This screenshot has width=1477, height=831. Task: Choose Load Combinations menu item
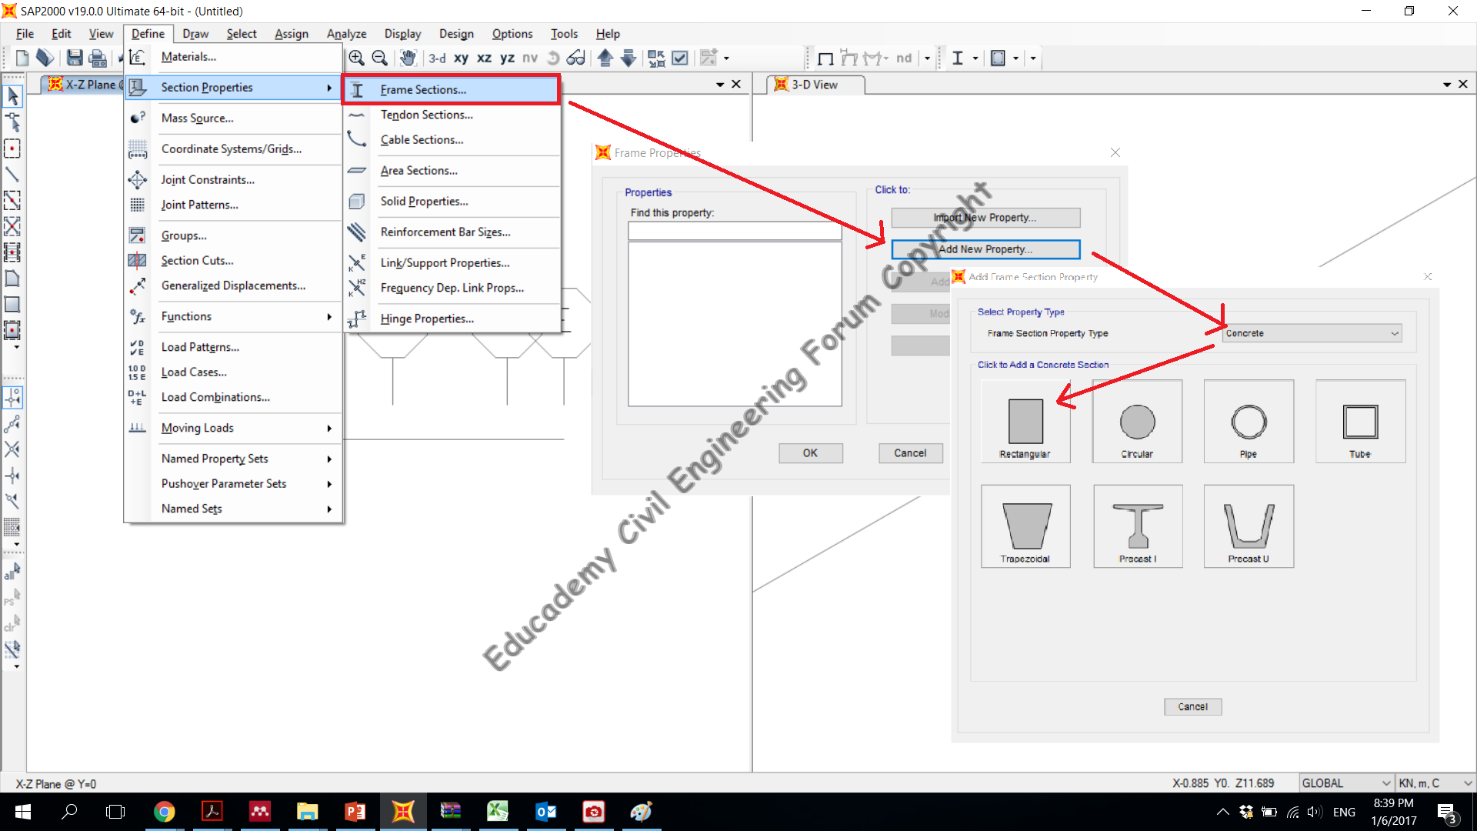(234, 397)
